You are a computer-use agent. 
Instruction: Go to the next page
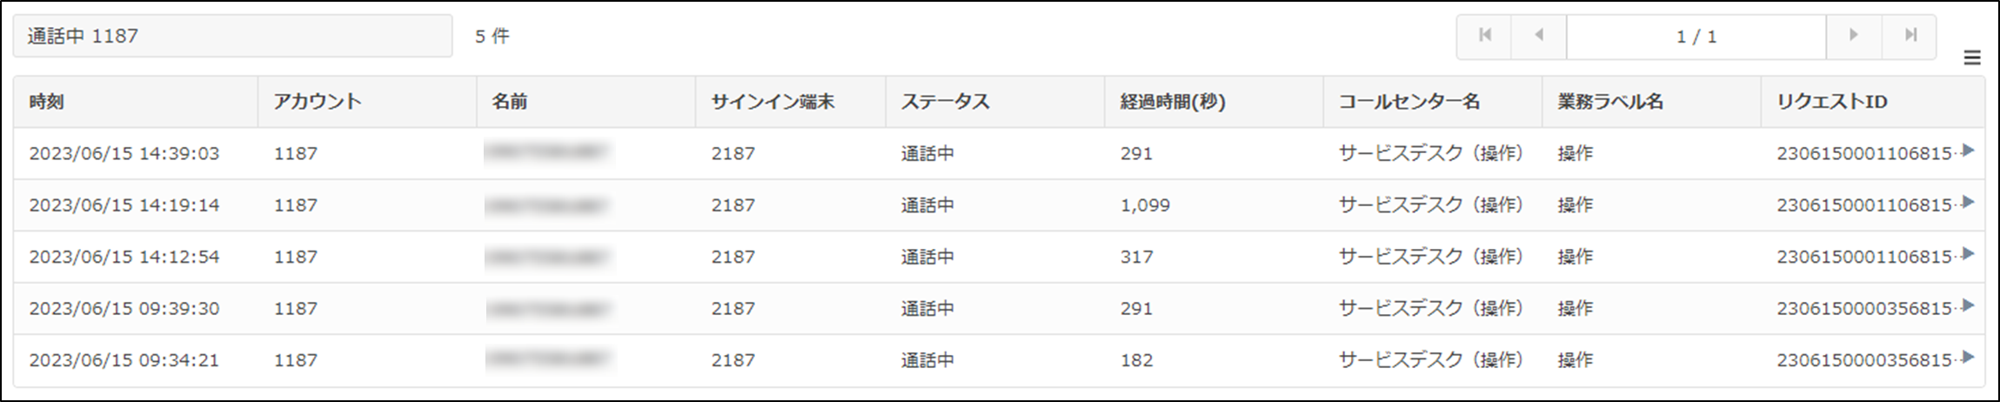1853,36
